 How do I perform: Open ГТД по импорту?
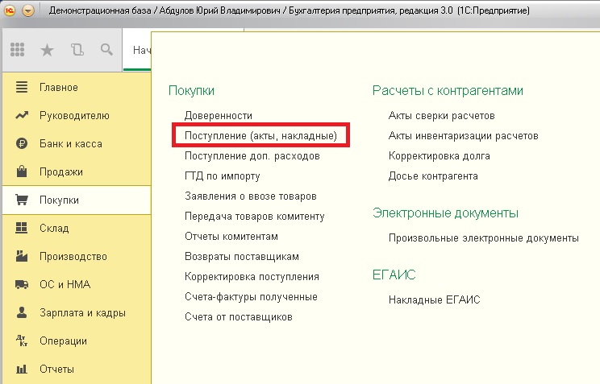pyautogui.click(x=223, y=176)
